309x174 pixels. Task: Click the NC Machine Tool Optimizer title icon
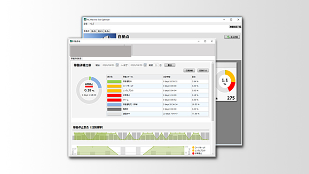85,20
